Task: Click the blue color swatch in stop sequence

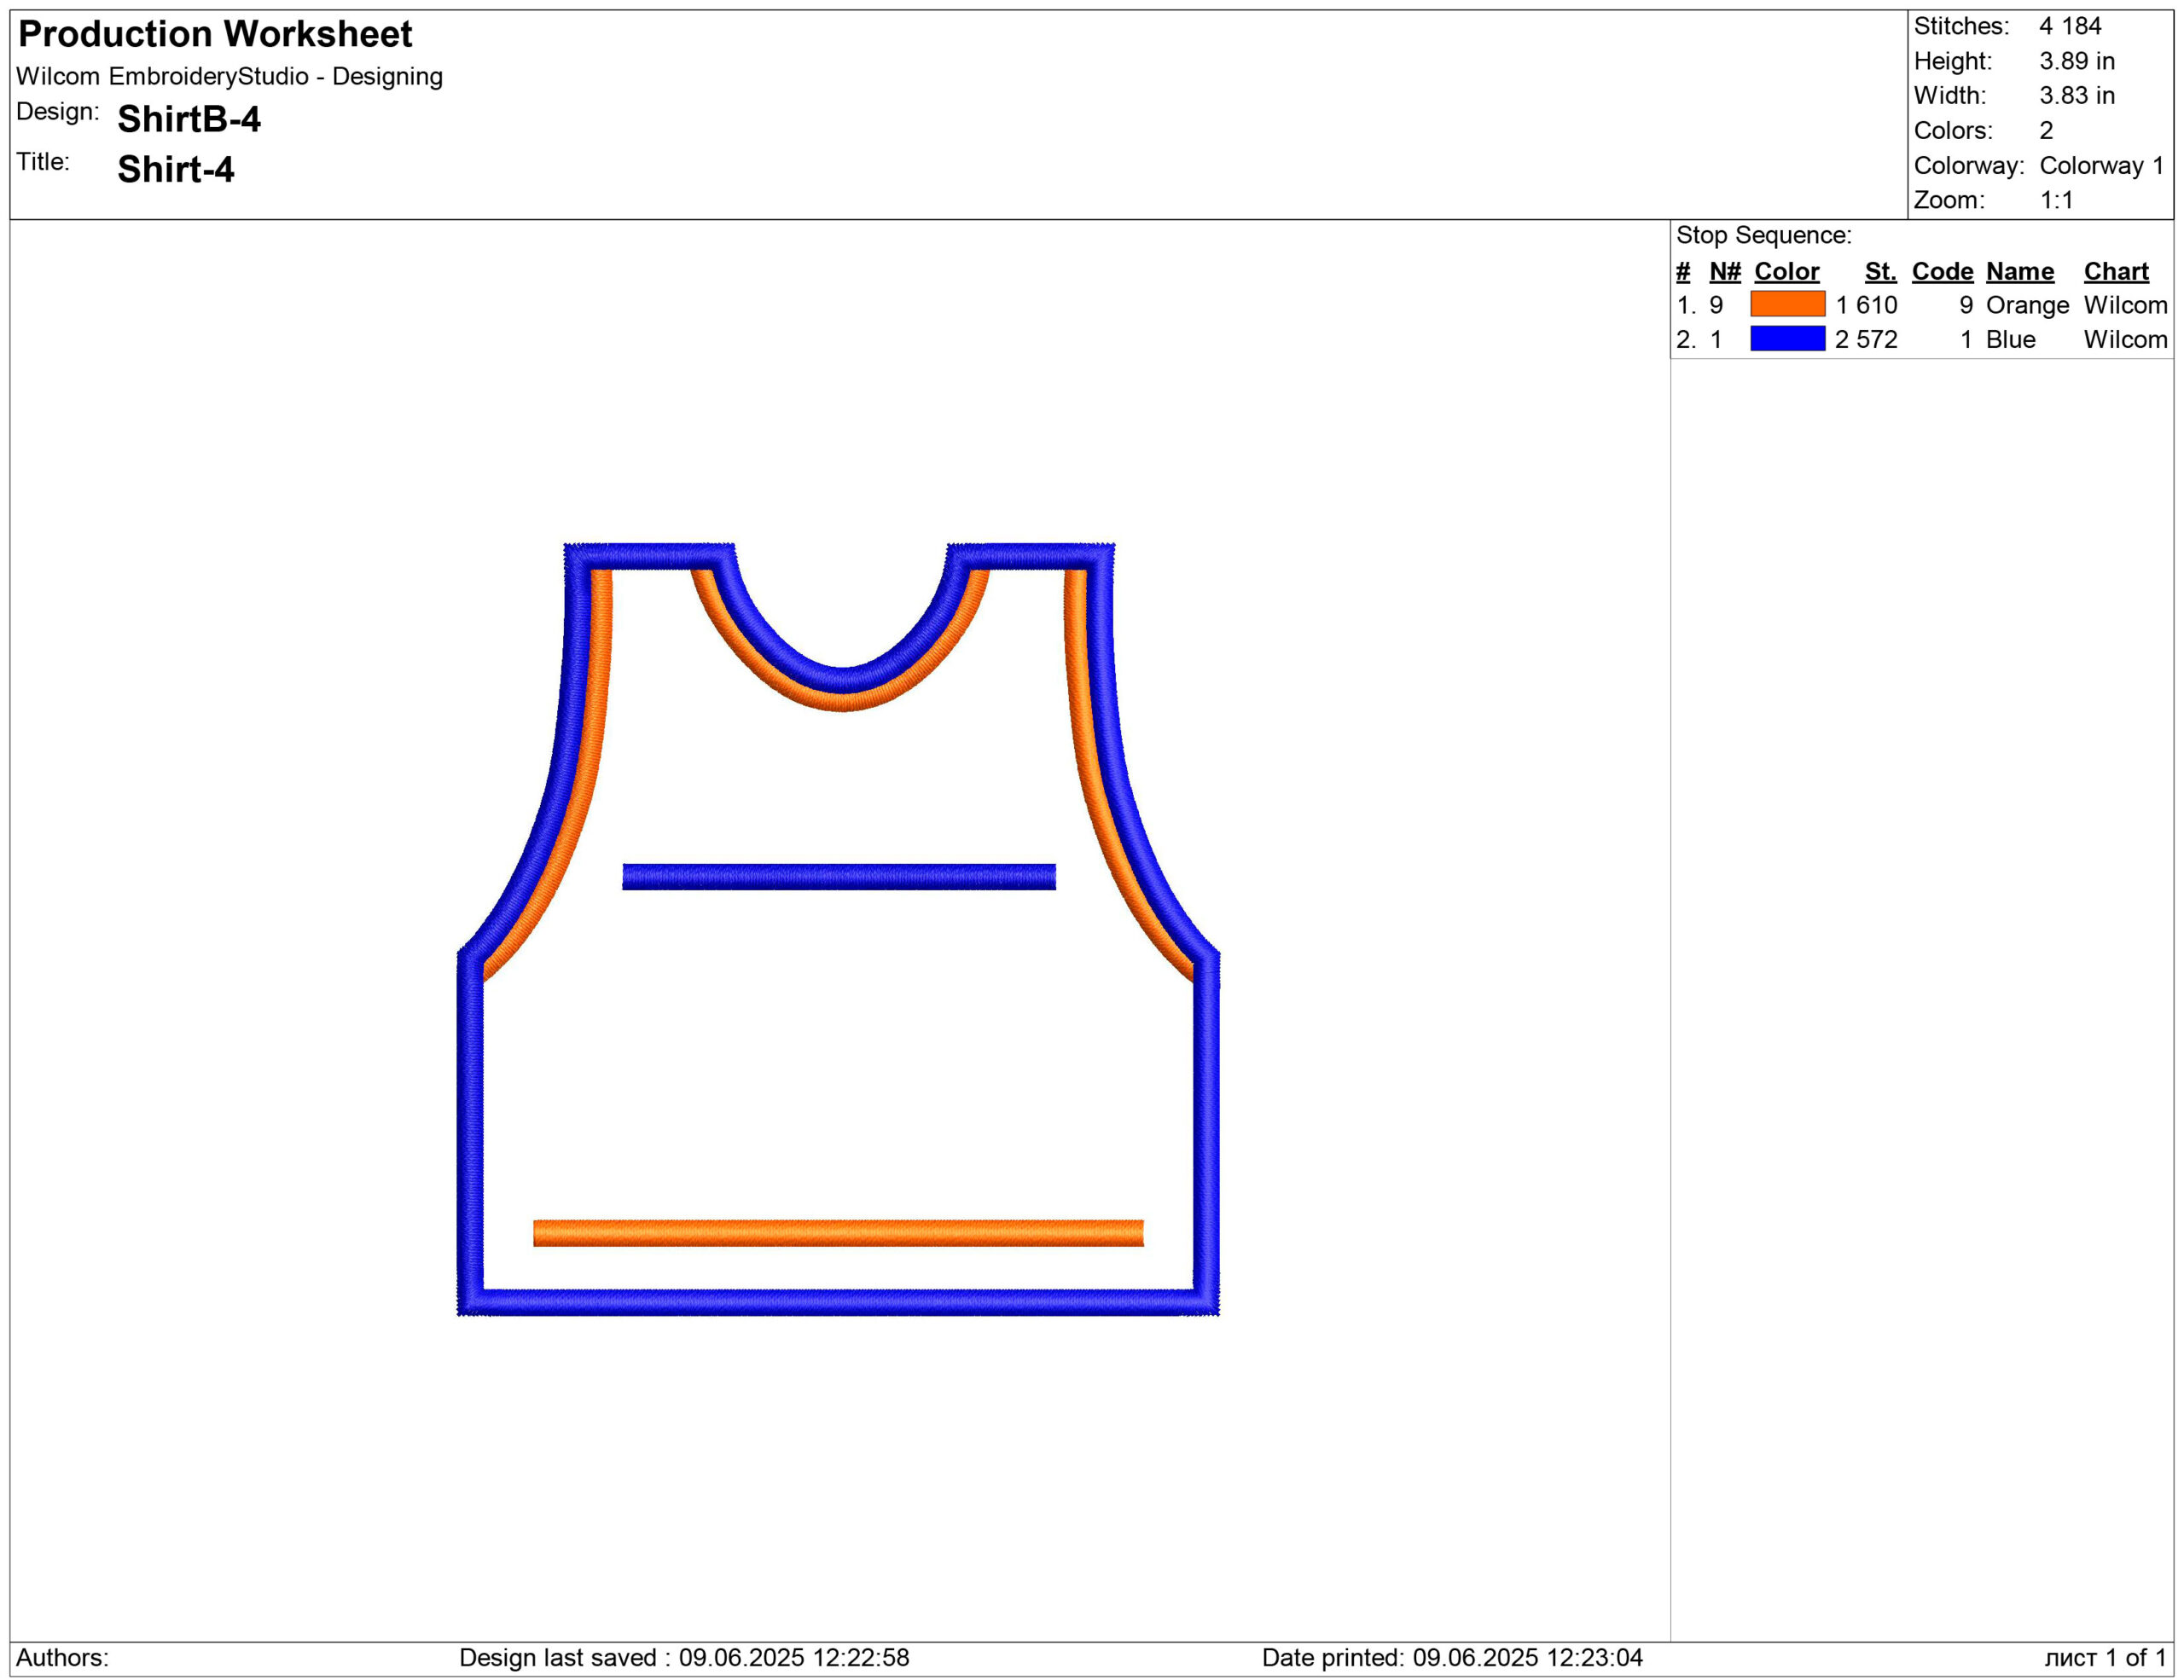Action: point(1787,339)
